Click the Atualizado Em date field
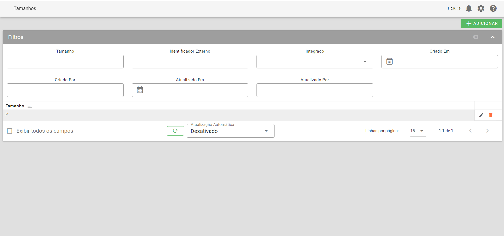 click(190, 90)
